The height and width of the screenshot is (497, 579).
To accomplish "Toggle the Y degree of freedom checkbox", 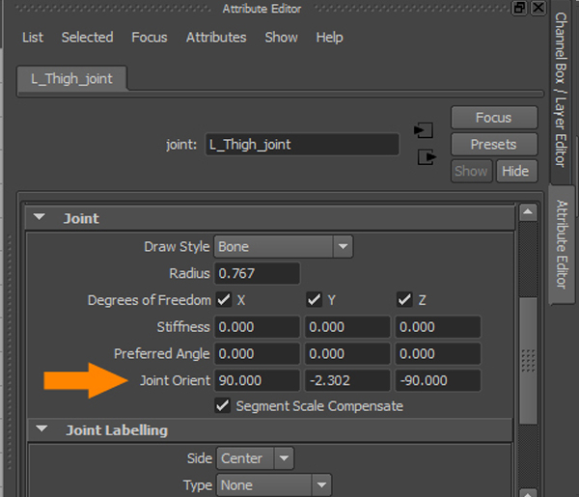I will (x=315, y=299).
